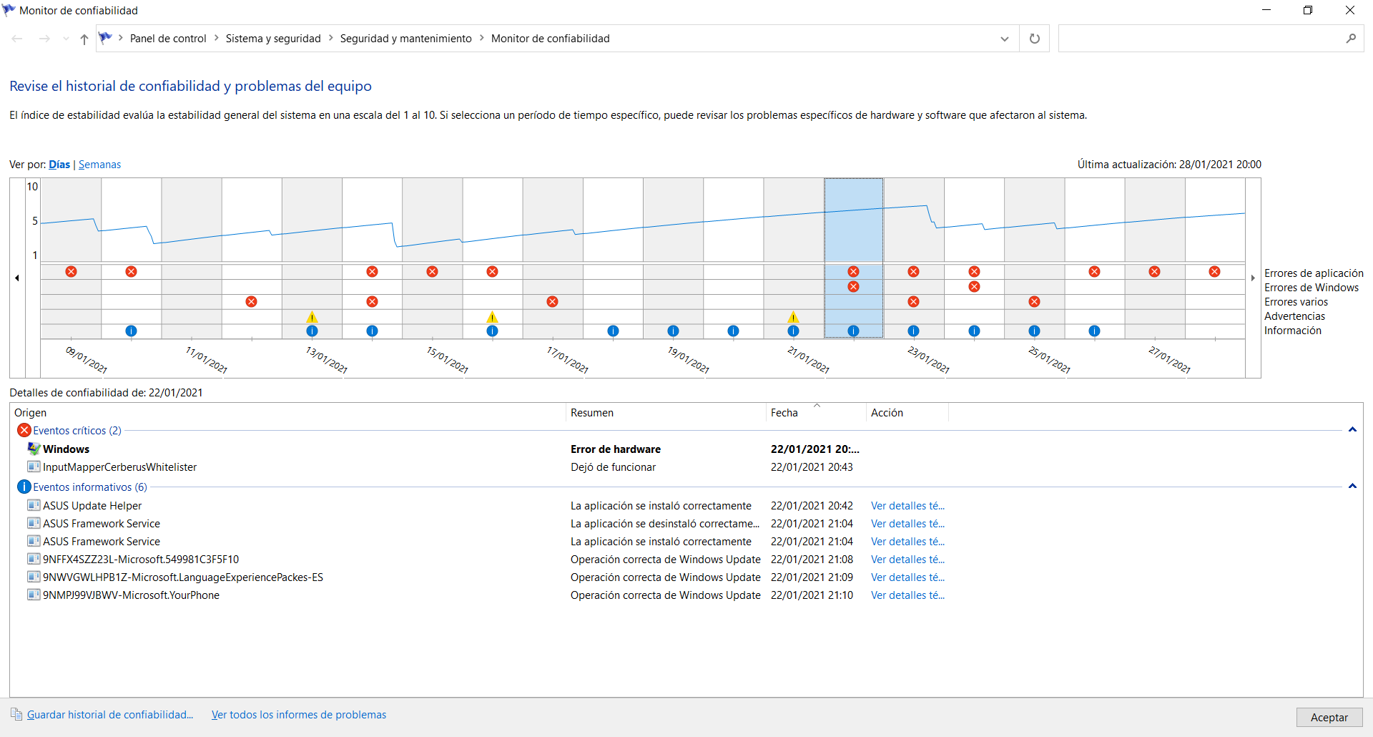
Task: Click Ver todos los informes de problemas
Action: [x=299, y=715]
